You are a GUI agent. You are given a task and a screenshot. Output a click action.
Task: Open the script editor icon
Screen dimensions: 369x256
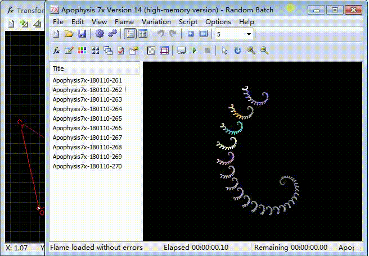coord(182,51)
